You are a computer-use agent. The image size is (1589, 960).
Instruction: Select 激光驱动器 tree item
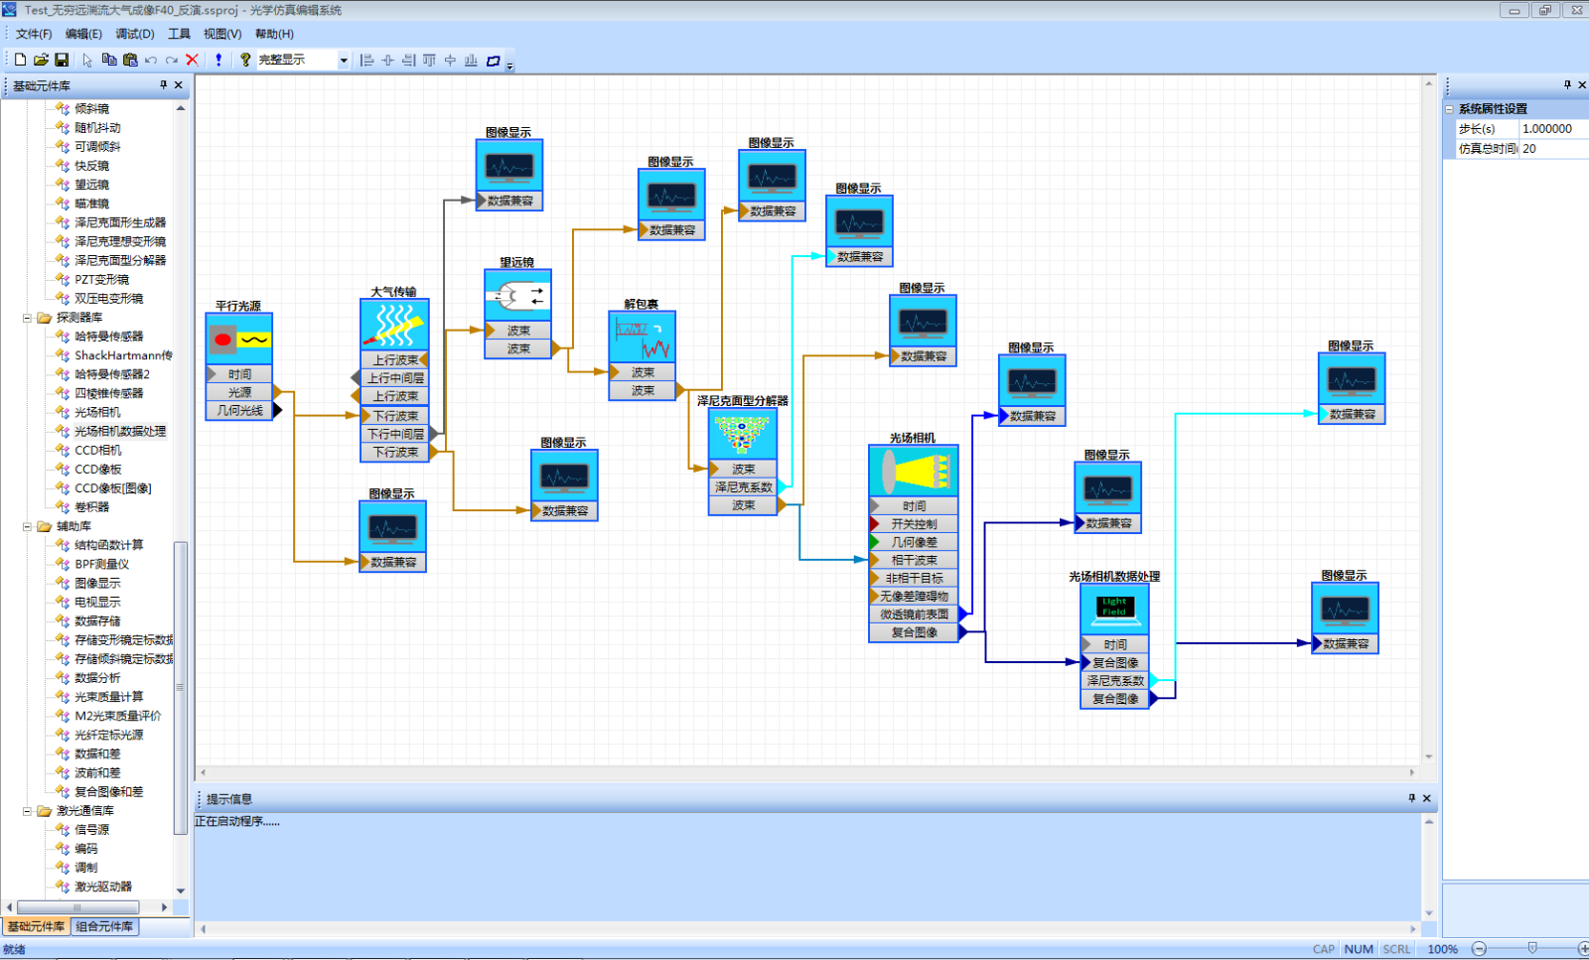pyautogui.click(x=102, y=887)
